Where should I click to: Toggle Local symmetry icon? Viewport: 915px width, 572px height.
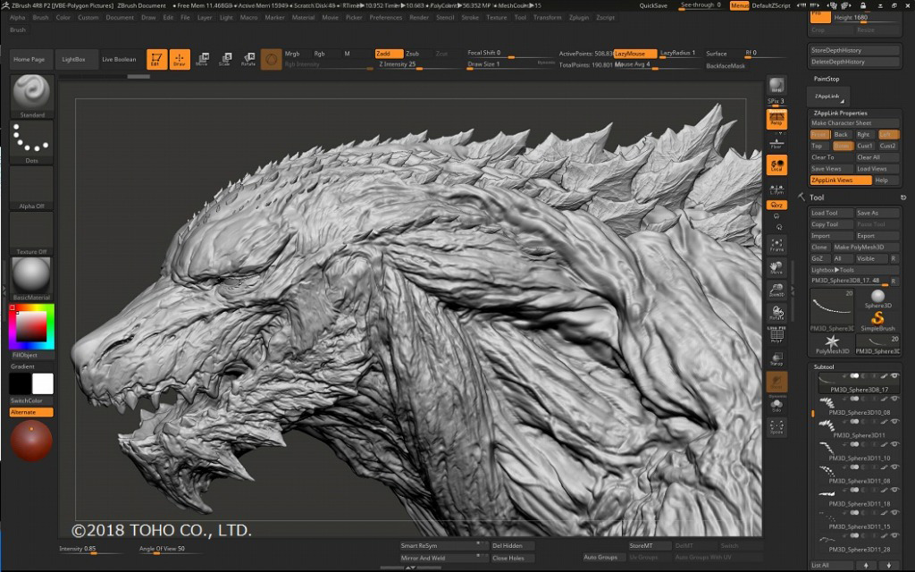pyautogui.click(x=776, y=165)
